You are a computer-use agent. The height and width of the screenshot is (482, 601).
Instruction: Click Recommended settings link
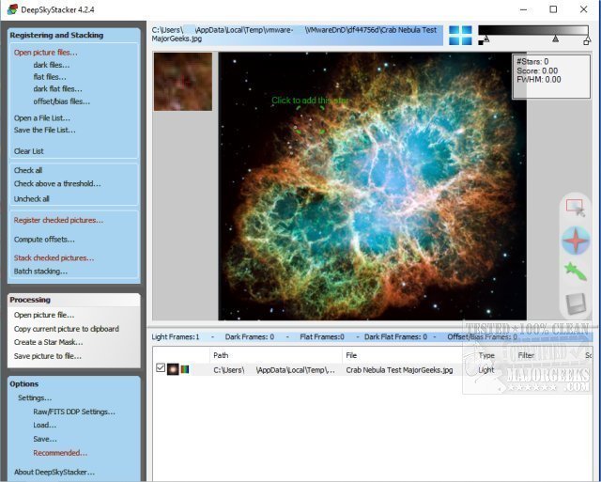[60, 453]
